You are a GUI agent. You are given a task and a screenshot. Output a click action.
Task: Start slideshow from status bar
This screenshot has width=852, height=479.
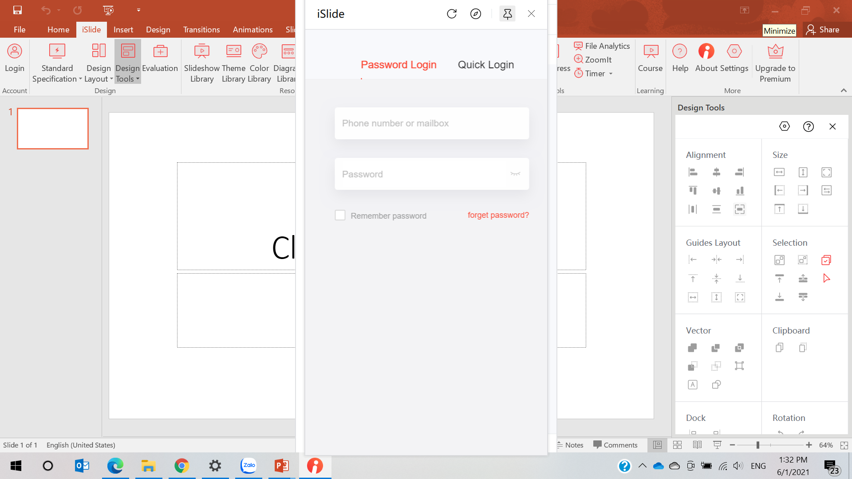(x=717, y=445)
